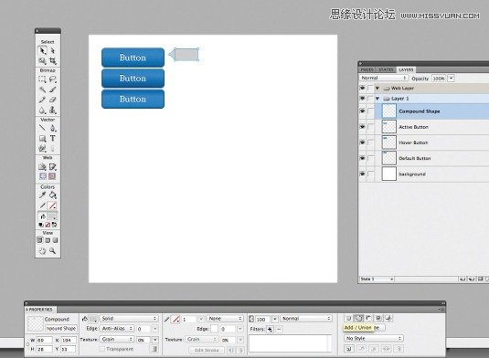Select the Slice tool
Screen dimensions: 489x358
tap(53, 167)
